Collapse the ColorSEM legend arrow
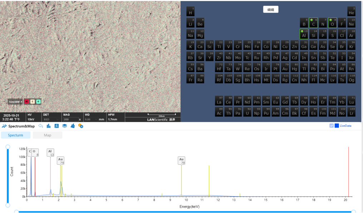The image size is (363, 213). [21, 101]
